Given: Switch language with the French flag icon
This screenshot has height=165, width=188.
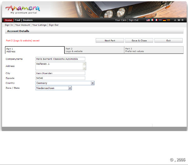Looking at the screenshot, I should coord(156,20).
